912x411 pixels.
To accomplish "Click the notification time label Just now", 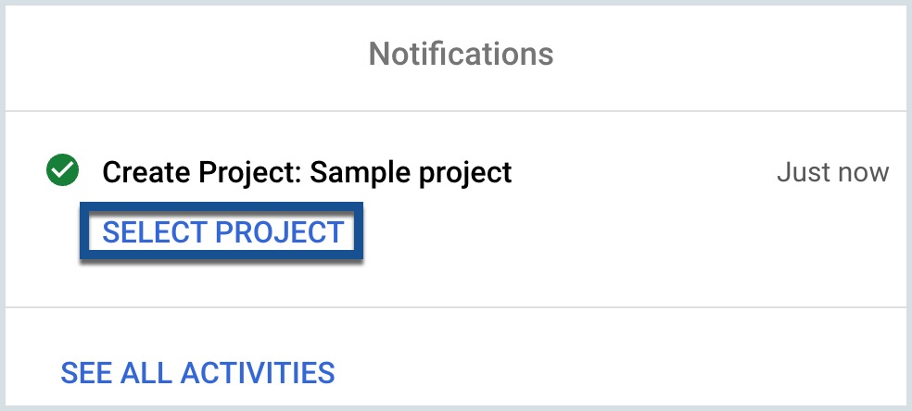I will tap(833, 172).
